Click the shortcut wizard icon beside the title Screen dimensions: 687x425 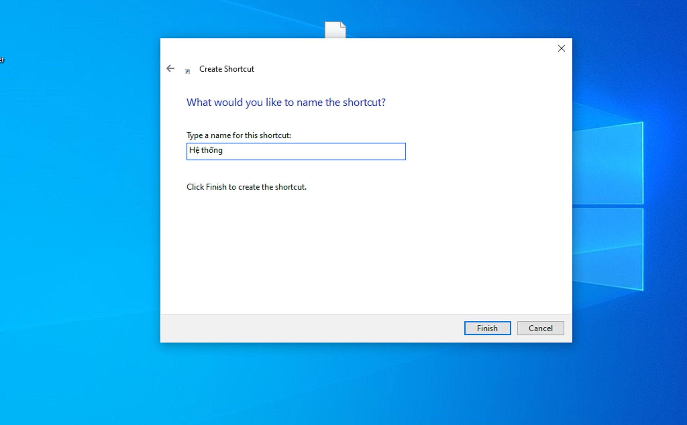click(x=188, y=71)
